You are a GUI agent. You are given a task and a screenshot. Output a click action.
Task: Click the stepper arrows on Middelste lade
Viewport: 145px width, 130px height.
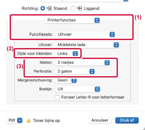[x=116, y=45]
